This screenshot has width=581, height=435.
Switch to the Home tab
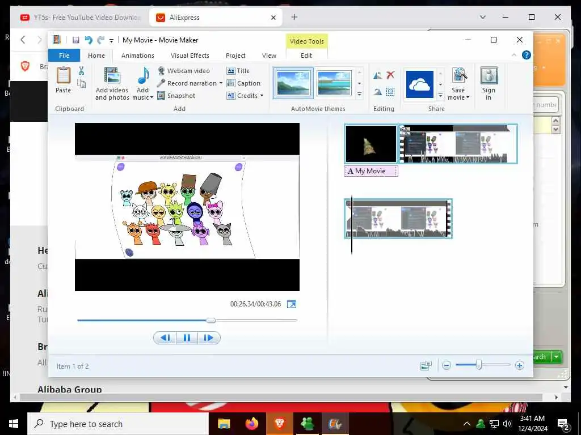tap(96, 56)
